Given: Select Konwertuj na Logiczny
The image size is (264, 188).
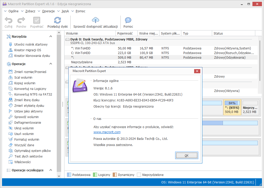Looking at the screenshot, I should click(x=30, y=89).
